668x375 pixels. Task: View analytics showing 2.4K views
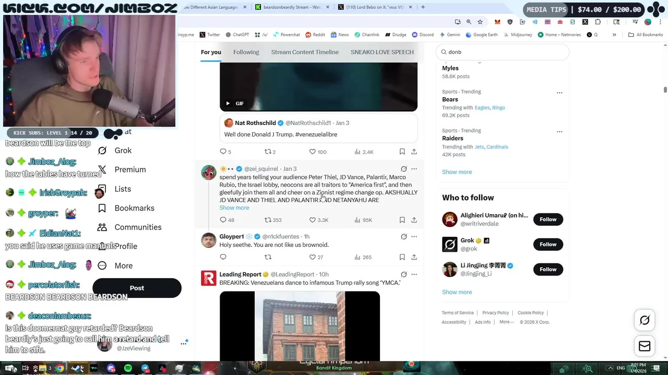click(x=364, y=152)
